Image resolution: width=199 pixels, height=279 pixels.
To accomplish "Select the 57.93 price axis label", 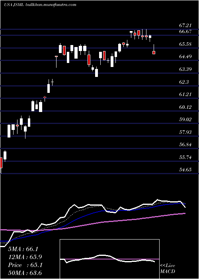I will tap(185, 132).
